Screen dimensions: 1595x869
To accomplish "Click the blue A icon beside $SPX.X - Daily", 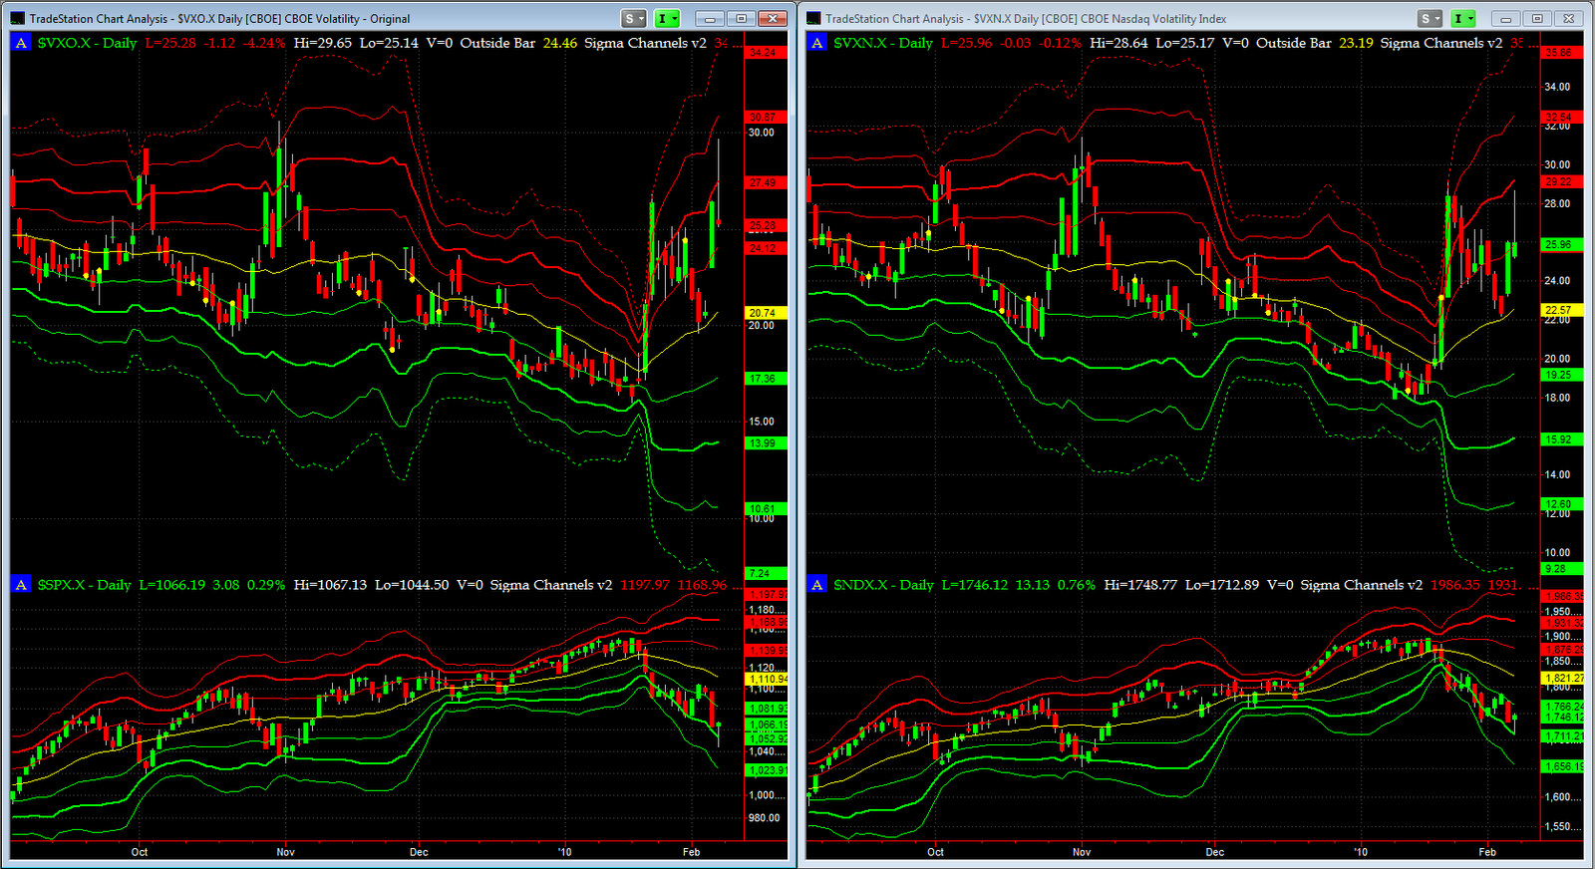I will pyautogui.click(x=21, y=585).
